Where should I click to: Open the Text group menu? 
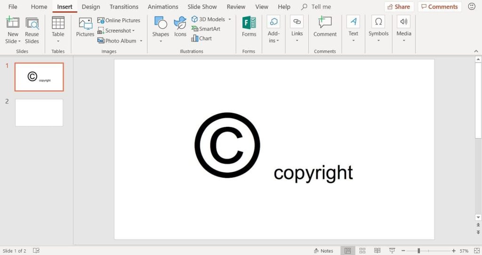(x=353, y=29)
